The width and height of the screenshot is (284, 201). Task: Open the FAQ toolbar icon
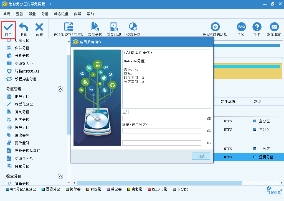coord(241,30)
